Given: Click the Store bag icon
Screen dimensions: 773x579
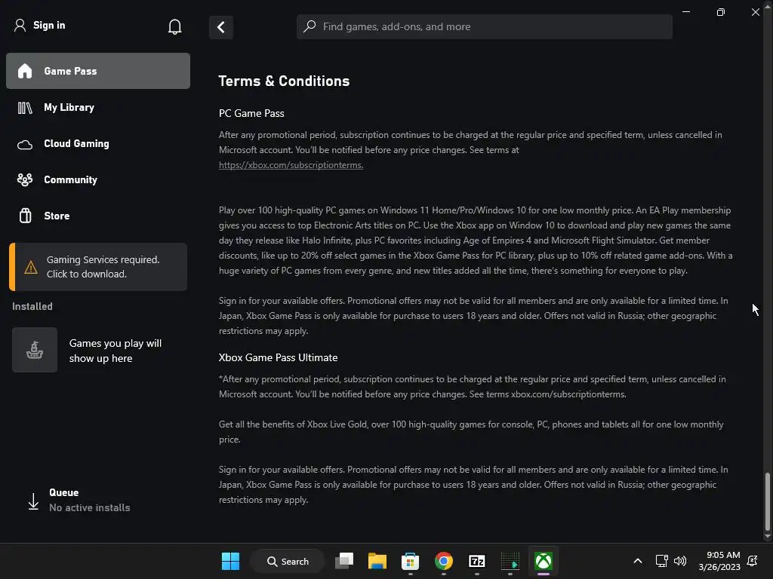Looking at the screenshot, I should tap(25, 216).
